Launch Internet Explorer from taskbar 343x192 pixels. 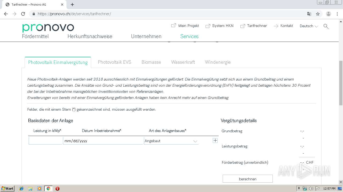[x=21, y=189]
